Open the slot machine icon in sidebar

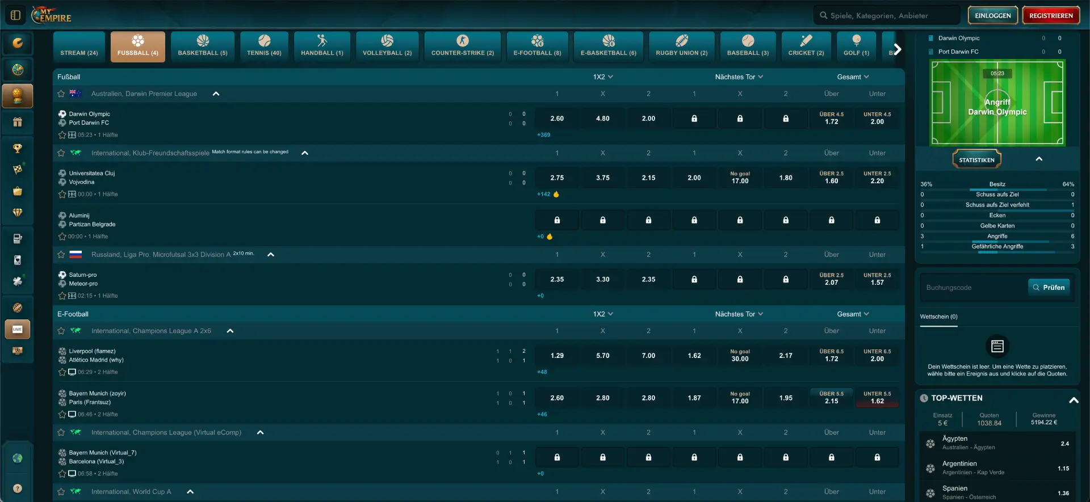[18, 239]
